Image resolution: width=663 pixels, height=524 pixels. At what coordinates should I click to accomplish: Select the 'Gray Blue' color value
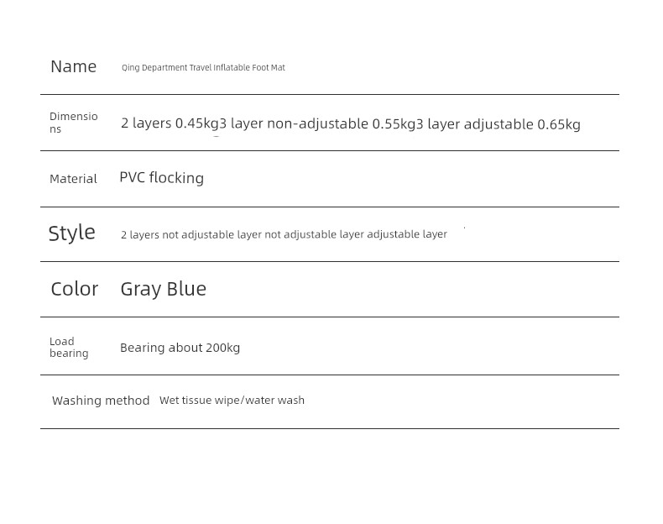(163, 290)
